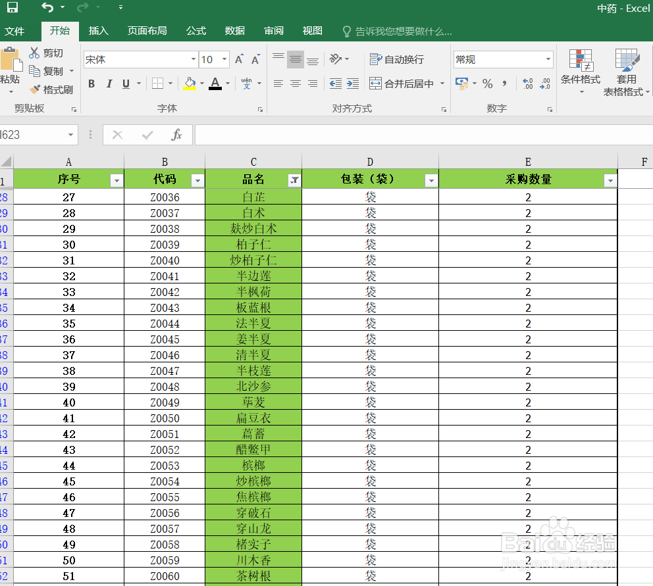Open the 审阅 tab
Image resolution: width=653 pixels, height=586 pixels.
point(274,31)
